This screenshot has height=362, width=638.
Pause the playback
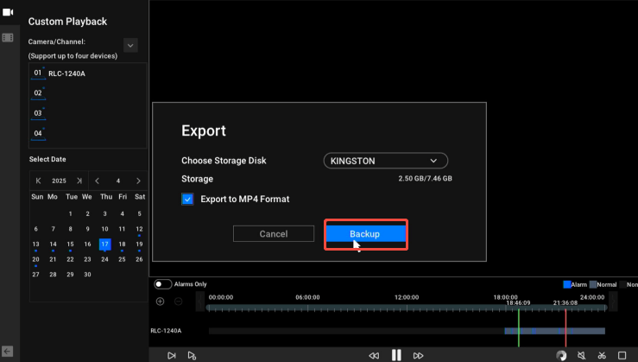(x=396, y=355)
